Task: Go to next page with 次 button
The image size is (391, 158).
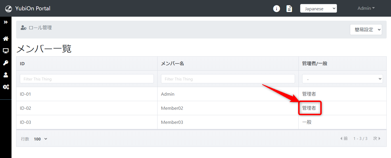Action: [x=377, y=138]
